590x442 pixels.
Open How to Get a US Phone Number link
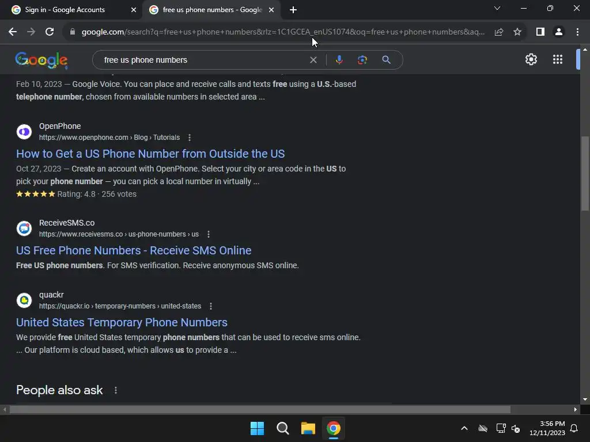[x=150, y=154]
